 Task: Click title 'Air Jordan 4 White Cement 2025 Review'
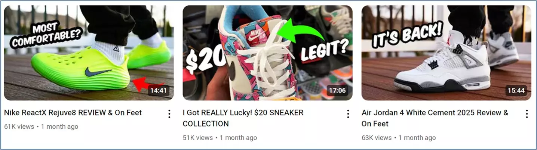432,112
